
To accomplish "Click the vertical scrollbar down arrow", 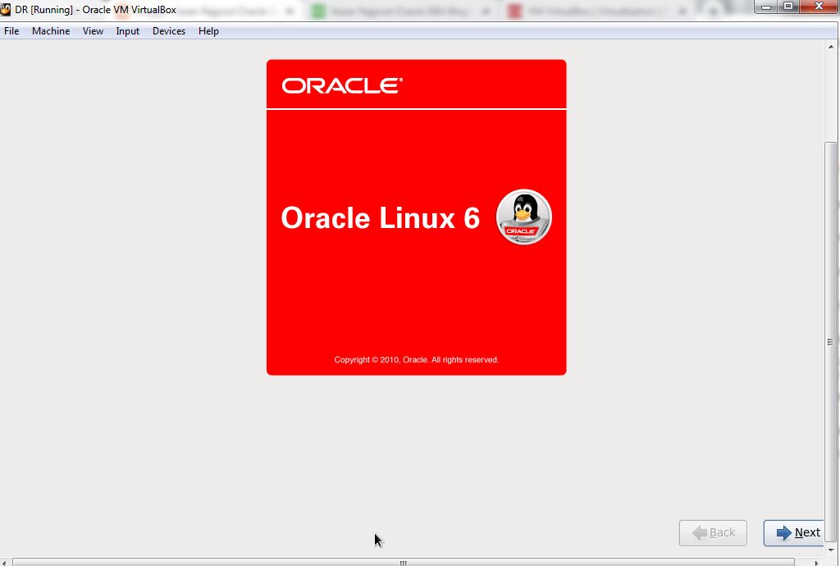I will tap(831, 550).
